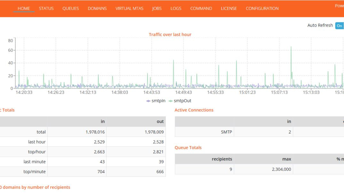Go to the QUEUES page
This screenshot has width=344, height=193.
[x=71, y=9]
